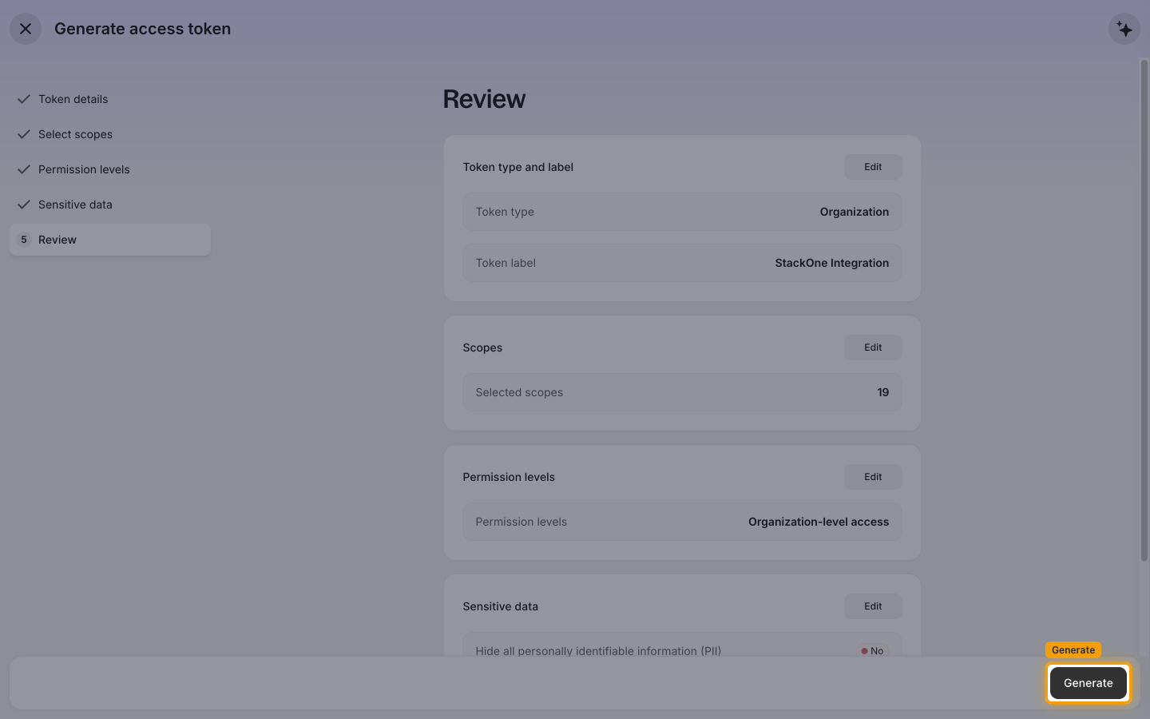1150x719 pixels.
Task: Edit the Scopes section
Action: point(873,348)
